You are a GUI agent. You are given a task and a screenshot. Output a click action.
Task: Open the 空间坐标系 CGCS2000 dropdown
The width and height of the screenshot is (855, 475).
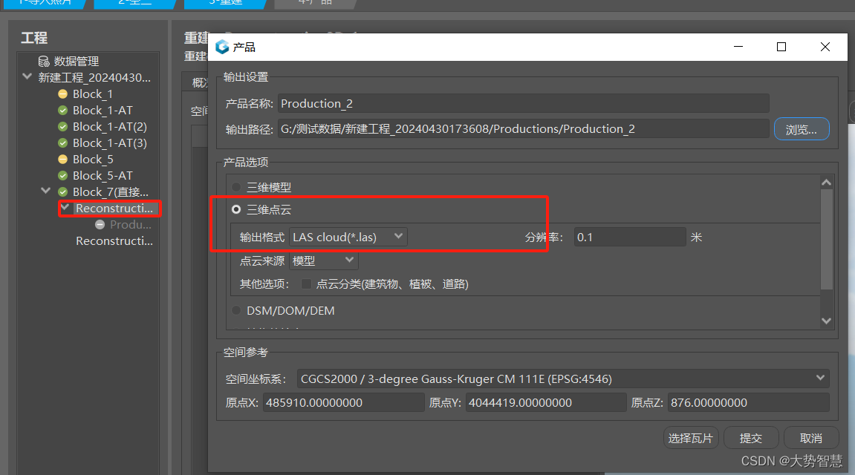point(563,379)
